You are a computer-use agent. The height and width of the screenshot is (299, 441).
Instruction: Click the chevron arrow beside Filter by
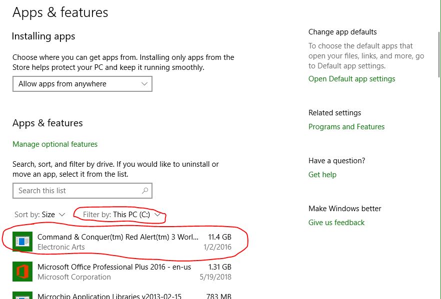157,215
